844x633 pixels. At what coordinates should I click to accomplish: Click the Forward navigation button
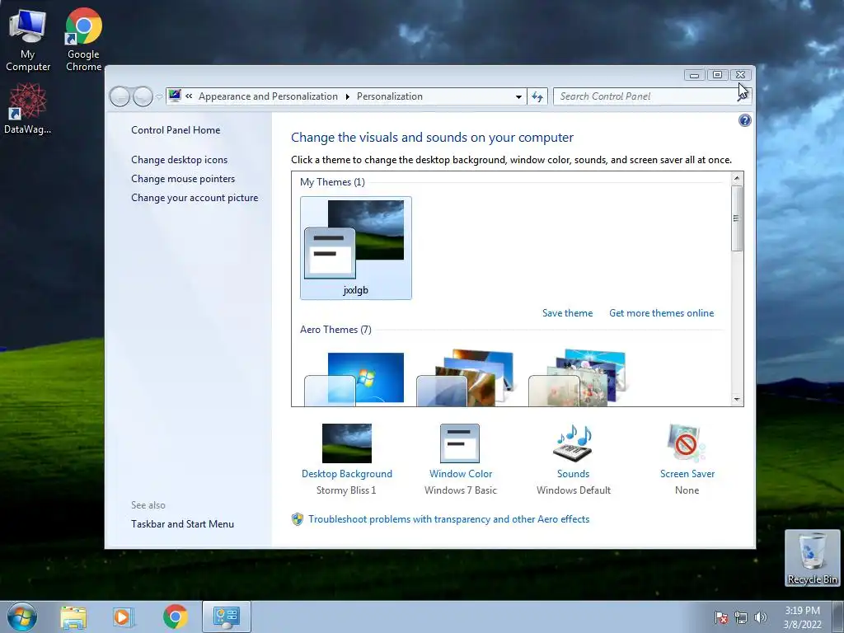point(143,97)
